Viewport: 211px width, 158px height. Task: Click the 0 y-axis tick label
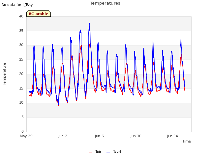tap(22, 131)
